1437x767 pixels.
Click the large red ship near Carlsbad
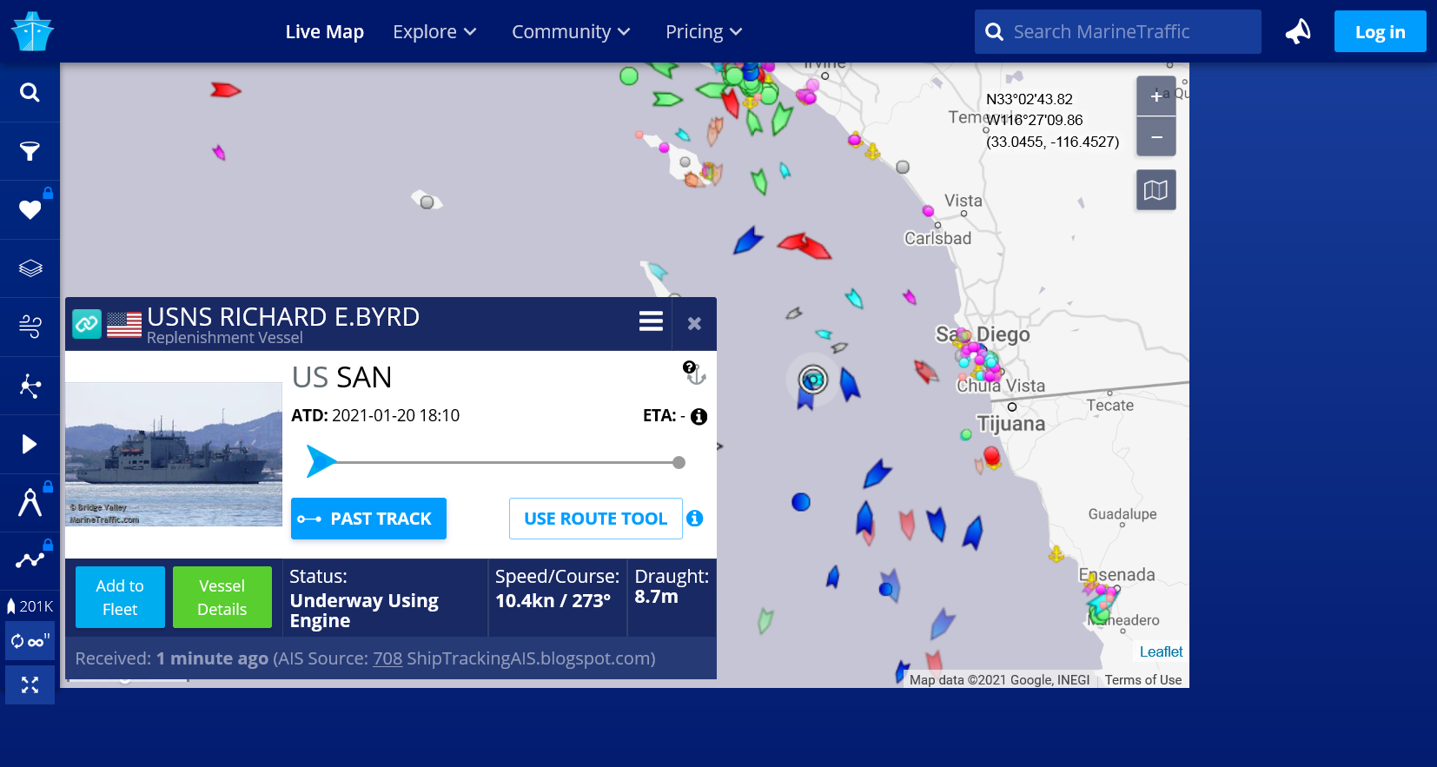805,246
